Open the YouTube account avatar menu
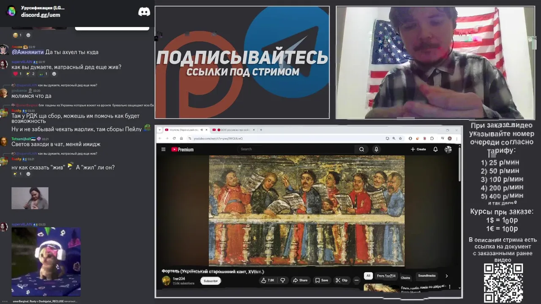Screen dimensions: 541x304 click(x=448, y=149)
